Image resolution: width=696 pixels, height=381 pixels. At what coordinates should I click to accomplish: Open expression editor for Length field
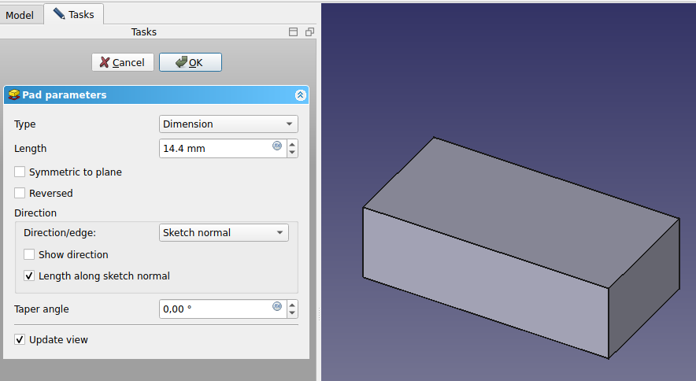[277, 146]
